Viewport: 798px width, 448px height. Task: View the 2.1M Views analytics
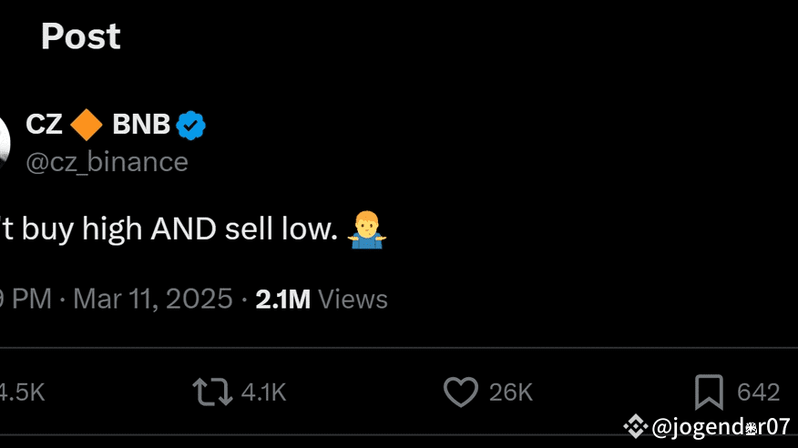click(x=322, y=299)
